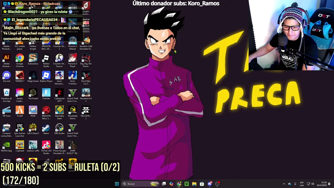Select the Devil May Cry 5 icon
Screen dimensions: 334x188
pyautogui.click(x=86, y=78)
